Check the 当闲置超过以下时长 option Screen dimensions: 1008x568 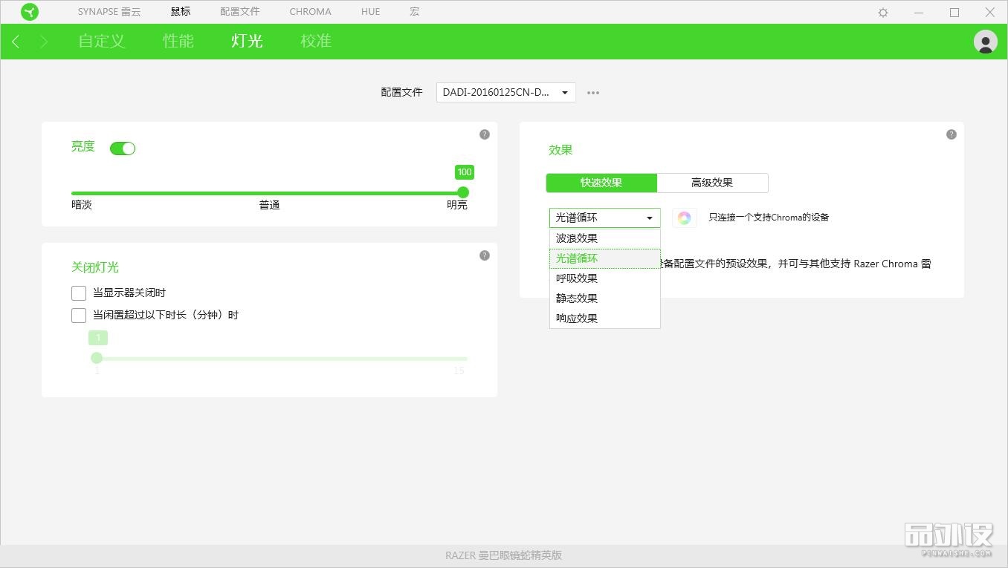(x=79, y=315)
